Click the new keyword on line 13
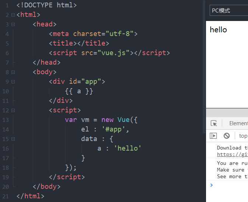Screen dimensions: 248x202 [x=107, y=120]
